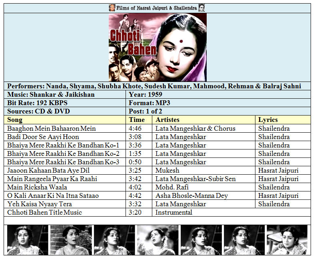Open the third film still thumbnail

114,240
